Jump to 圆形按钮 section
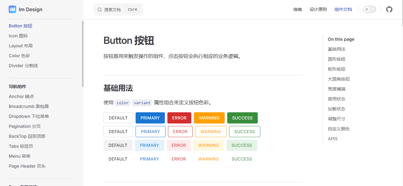Screen dimensions: 403x186 tap(337, 59)
